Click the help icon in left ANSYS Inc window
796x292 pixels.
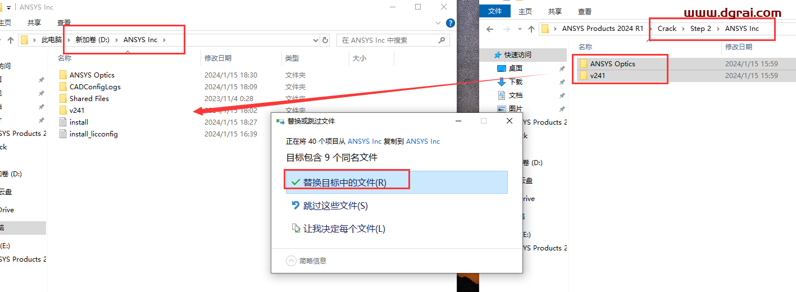tap(450, 23)
